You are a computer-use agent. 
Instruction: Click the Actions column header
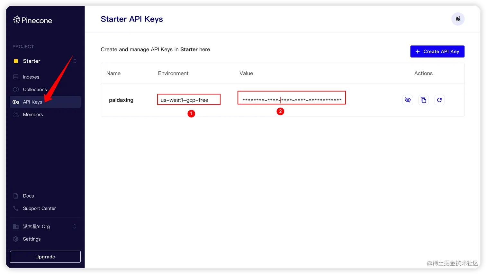pyautogui.click(x=423, y=74)
